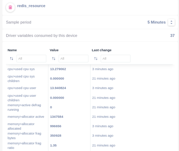This screenshot has width=179, height=151.
Task: Click the driver variables count 37
Action: [172, 35]
